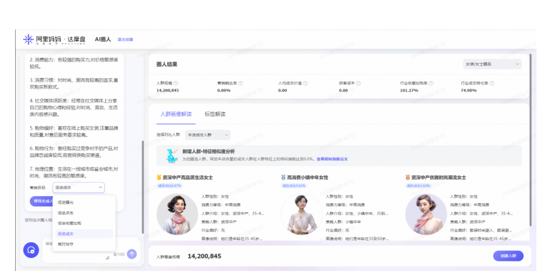Click bronze medal icon beside 资深中产优雅时尚潮流女士
This screenshot has height=277, width=549.
407,177
